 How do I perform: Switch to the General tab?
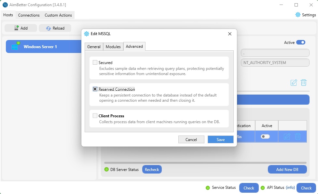point(94,46)
